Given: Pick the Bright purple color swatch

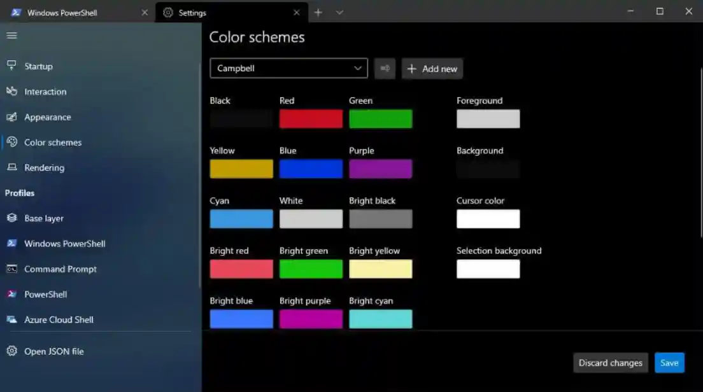Looking at the screenshot, I should 311,319.
